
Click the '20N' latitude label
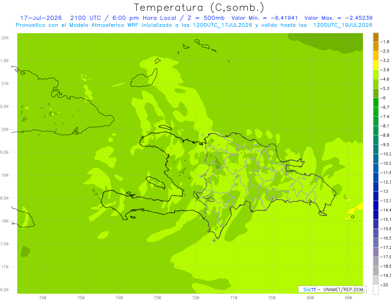click(5, 129)
